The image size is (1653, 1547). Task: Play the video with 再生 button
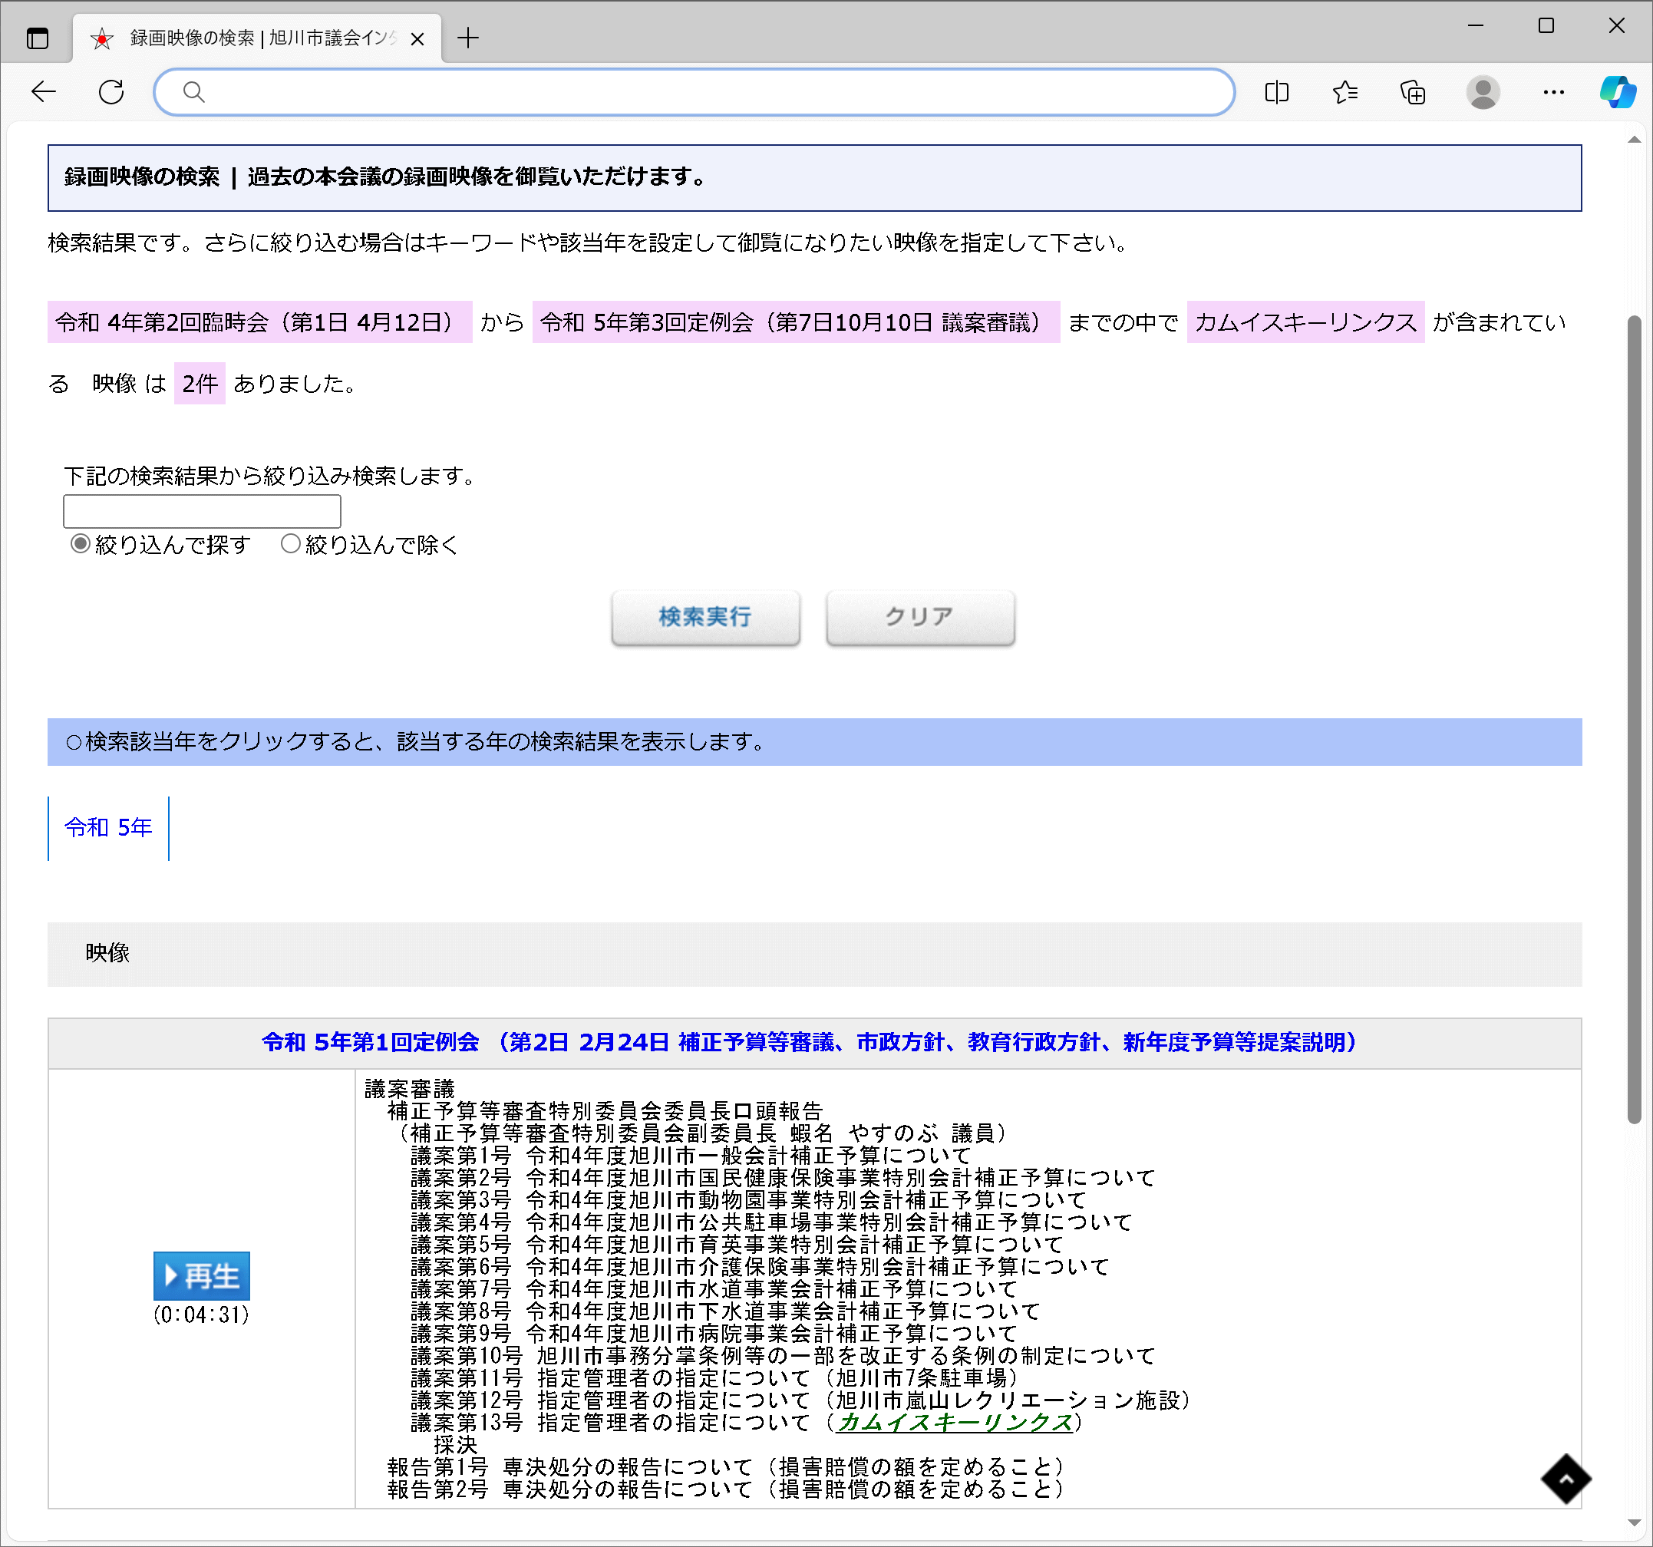201,1275
